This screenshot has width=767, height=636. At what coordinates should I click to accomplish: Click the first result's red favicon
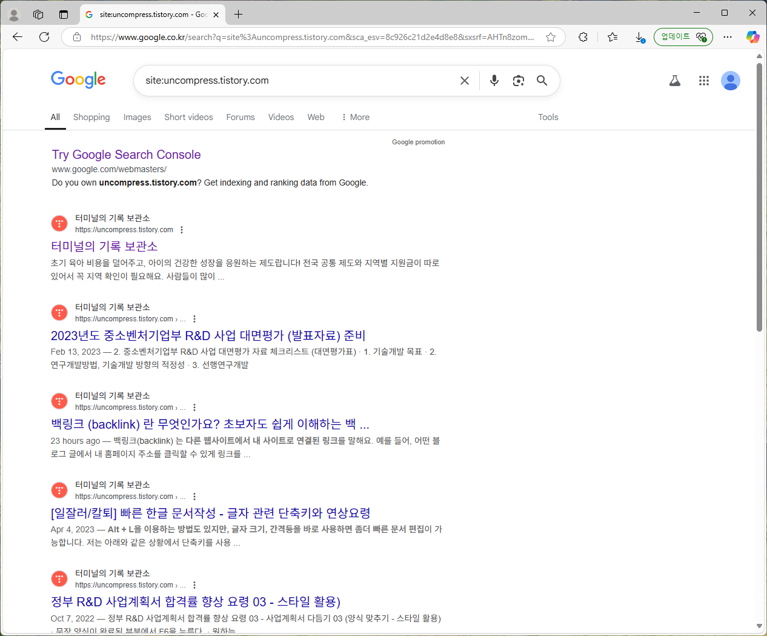(x=59, y=224)
